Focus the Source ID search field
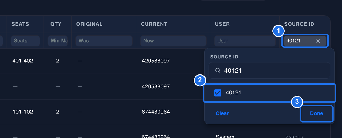The image size is (342, 138). 269,71
